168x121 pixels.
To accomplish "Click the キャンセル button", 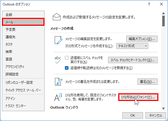I will [156, 115].
